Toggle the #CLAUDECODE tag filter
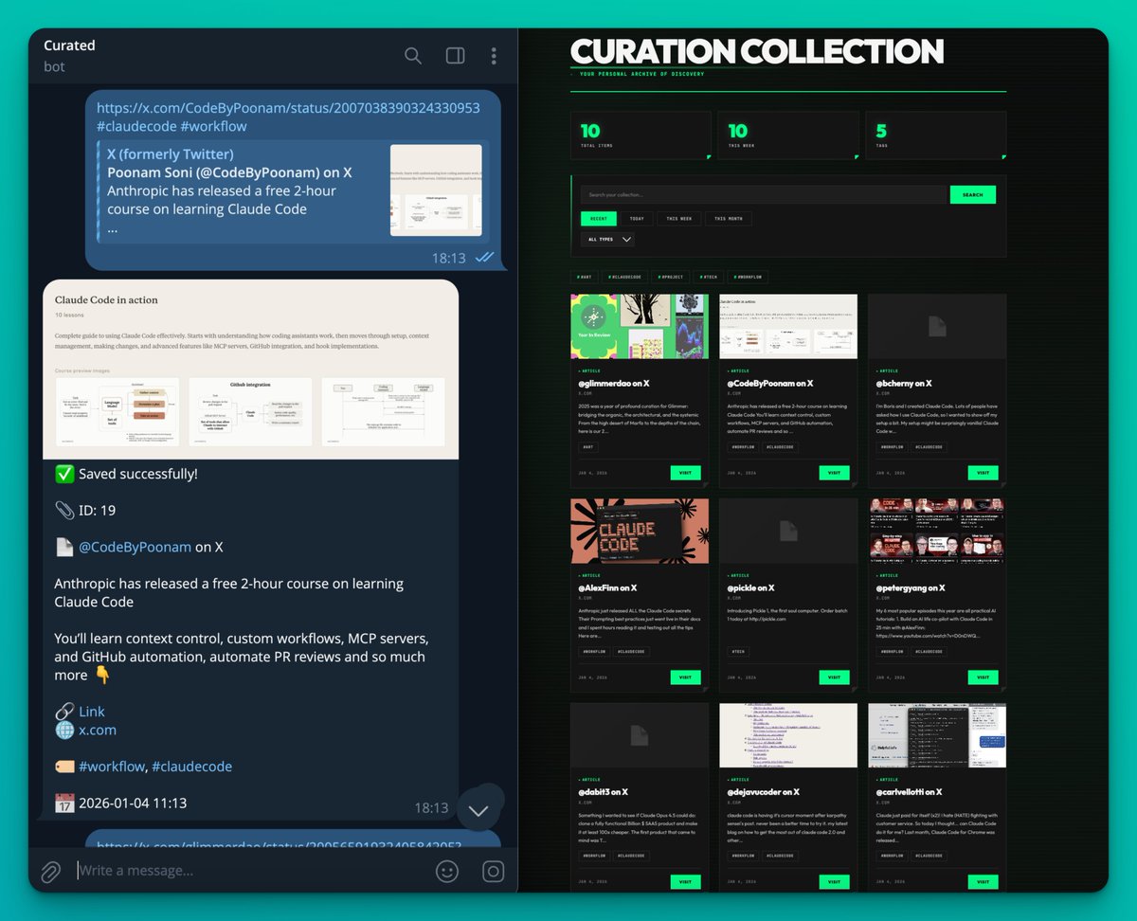This screenshot has width=1137, height=921. pyautogui.click(x=623, y=276)
